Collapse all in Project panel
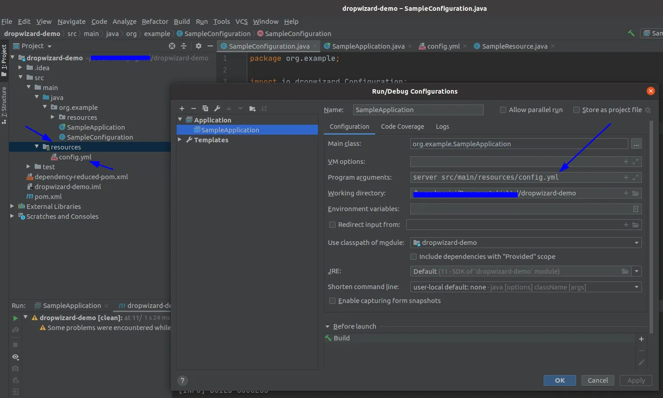Screen dimensions: 663x398 tap(184, 46)
